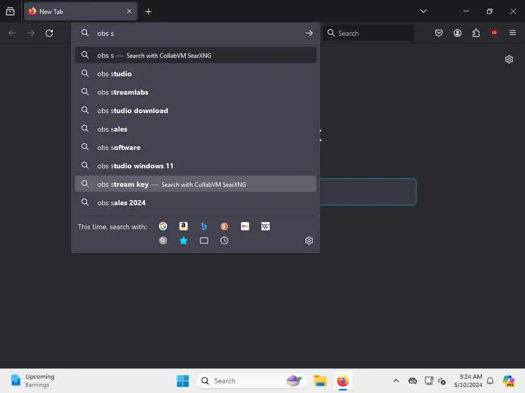This screenshot has height=393, width=525.
Task: Click the OneDrive cloud tray icon
Action: (413, 381)
